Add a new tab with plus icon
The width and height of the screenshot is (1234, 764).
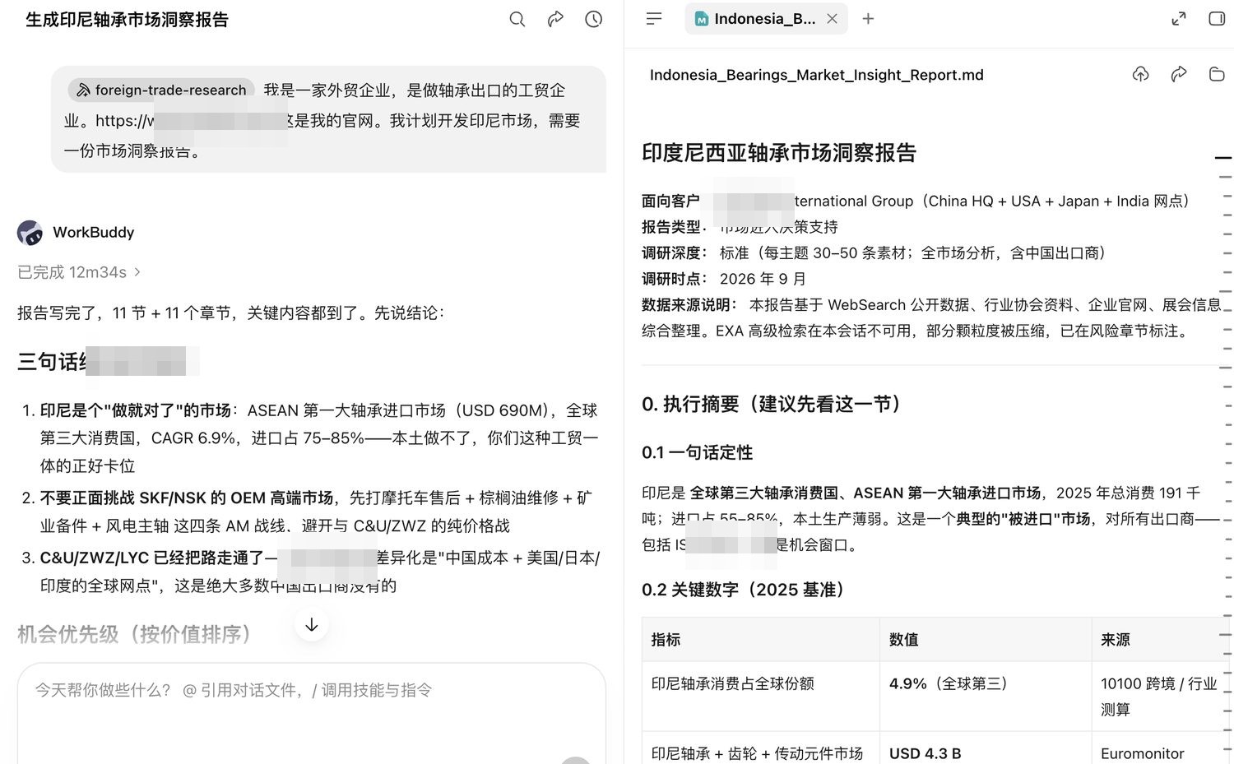[868, 19]
